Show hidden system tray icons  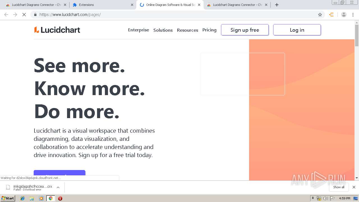(x=313, y=198)
